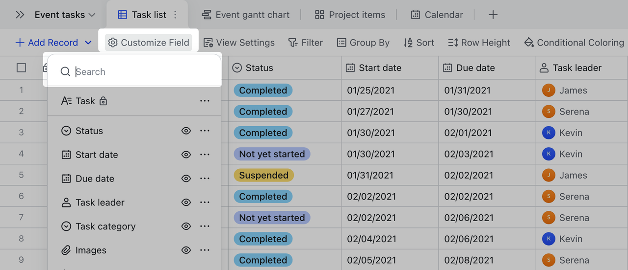The image size is (628, 270).
Task: Expand the Add Record dropdown arrow
Action: pyautogui.click(x=88, y=43)
